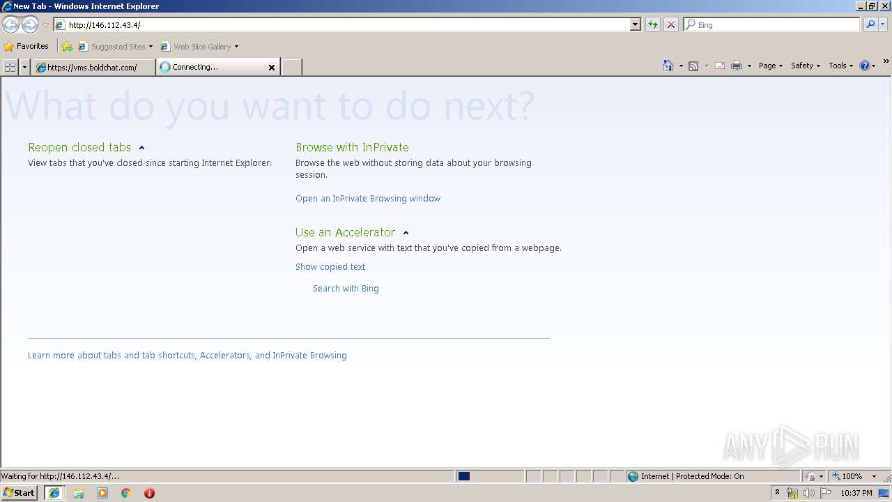The image size is (892, 502).
Task: Open the Safety menu
Action: point(806,66)
